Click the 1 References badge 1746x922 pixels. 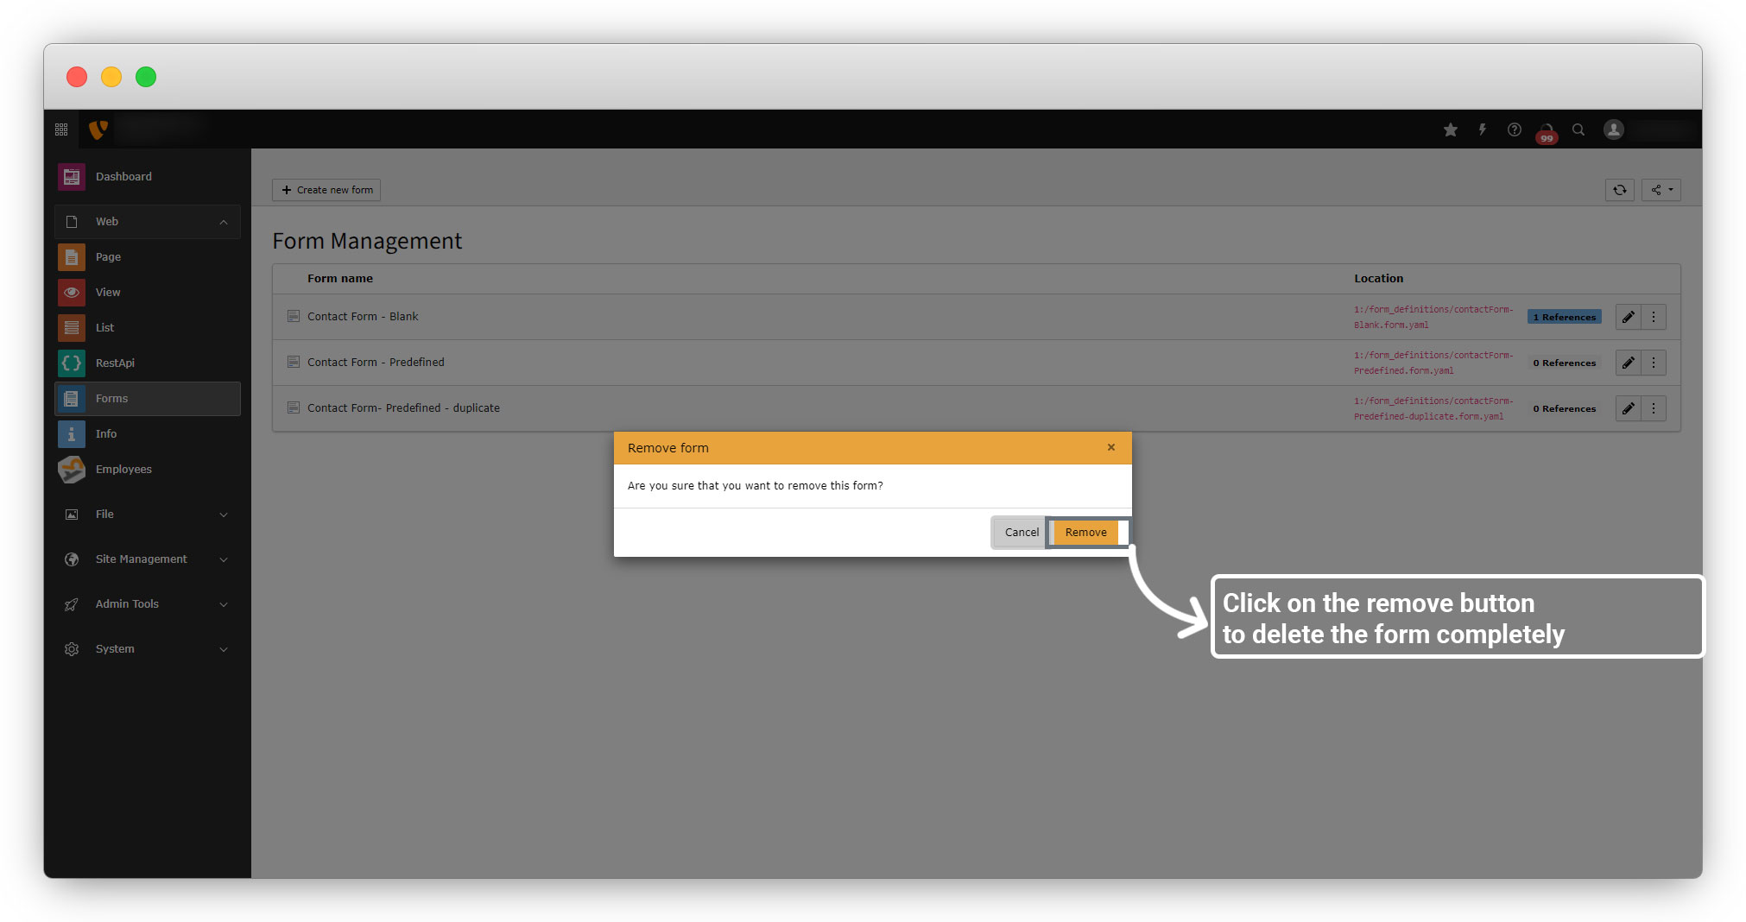click(1564, 317)
